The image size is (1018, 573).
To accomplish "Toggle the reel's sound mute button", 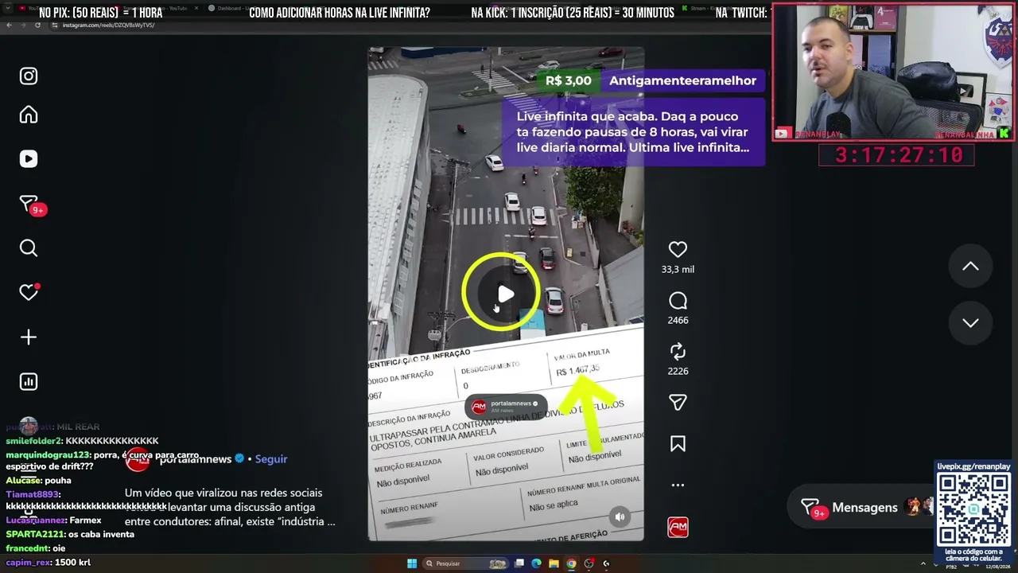I will (620, 516).
